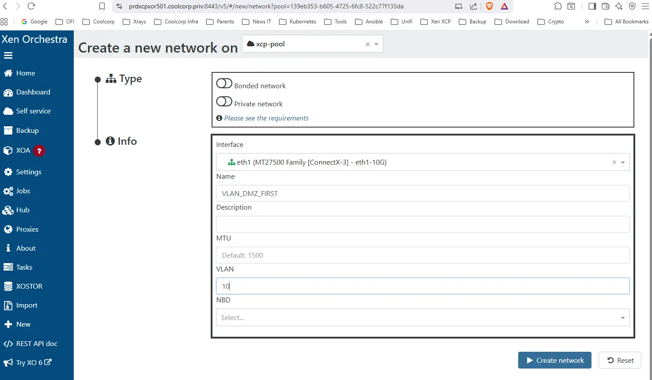Screen dimensions: 652x380
Task: Go to Settings in the sidebar
Action: coord(29,172)
